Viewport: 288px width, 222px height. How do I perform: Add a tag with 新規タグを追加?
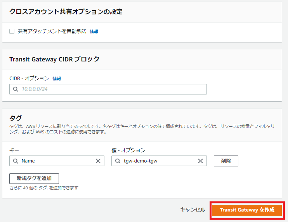(x=34, y=178)
